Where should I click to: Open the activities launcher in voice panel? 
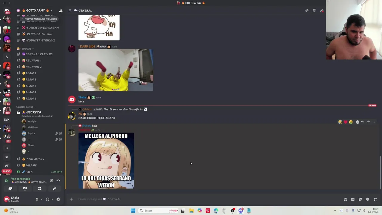coord(39,189)
